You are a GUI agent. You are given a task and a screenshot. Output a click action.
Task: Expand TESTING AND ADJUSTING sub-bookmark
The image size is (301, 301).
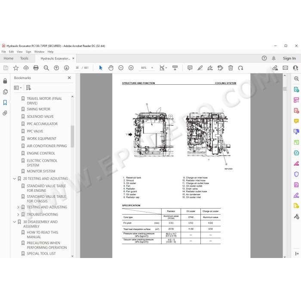point(18,207)
